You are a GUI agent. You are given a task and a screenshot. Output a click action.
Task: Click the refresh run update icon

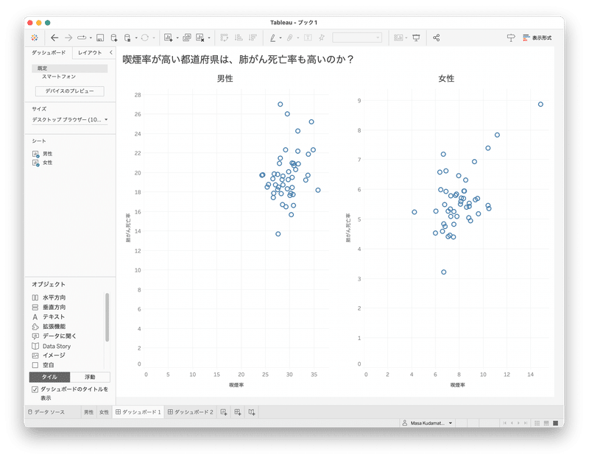144,38
